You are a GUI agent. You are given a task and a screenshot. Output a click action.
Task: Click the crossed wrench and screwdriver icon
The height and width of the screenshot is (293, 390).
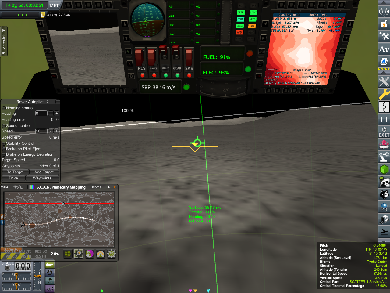[x=384, y=81]
